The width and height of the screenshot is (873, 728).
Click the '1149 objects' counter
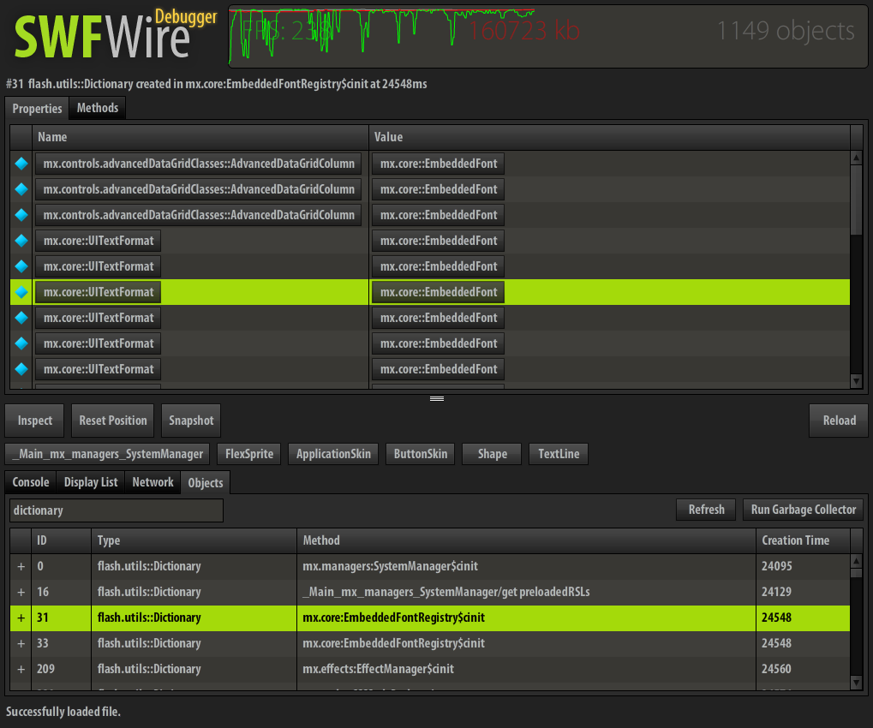click(x=786, y=31)
